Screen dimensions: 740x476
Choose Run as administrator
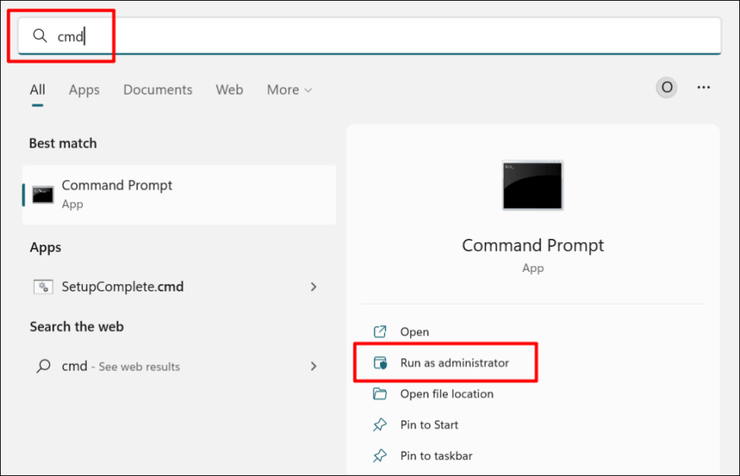coord(454,363)
